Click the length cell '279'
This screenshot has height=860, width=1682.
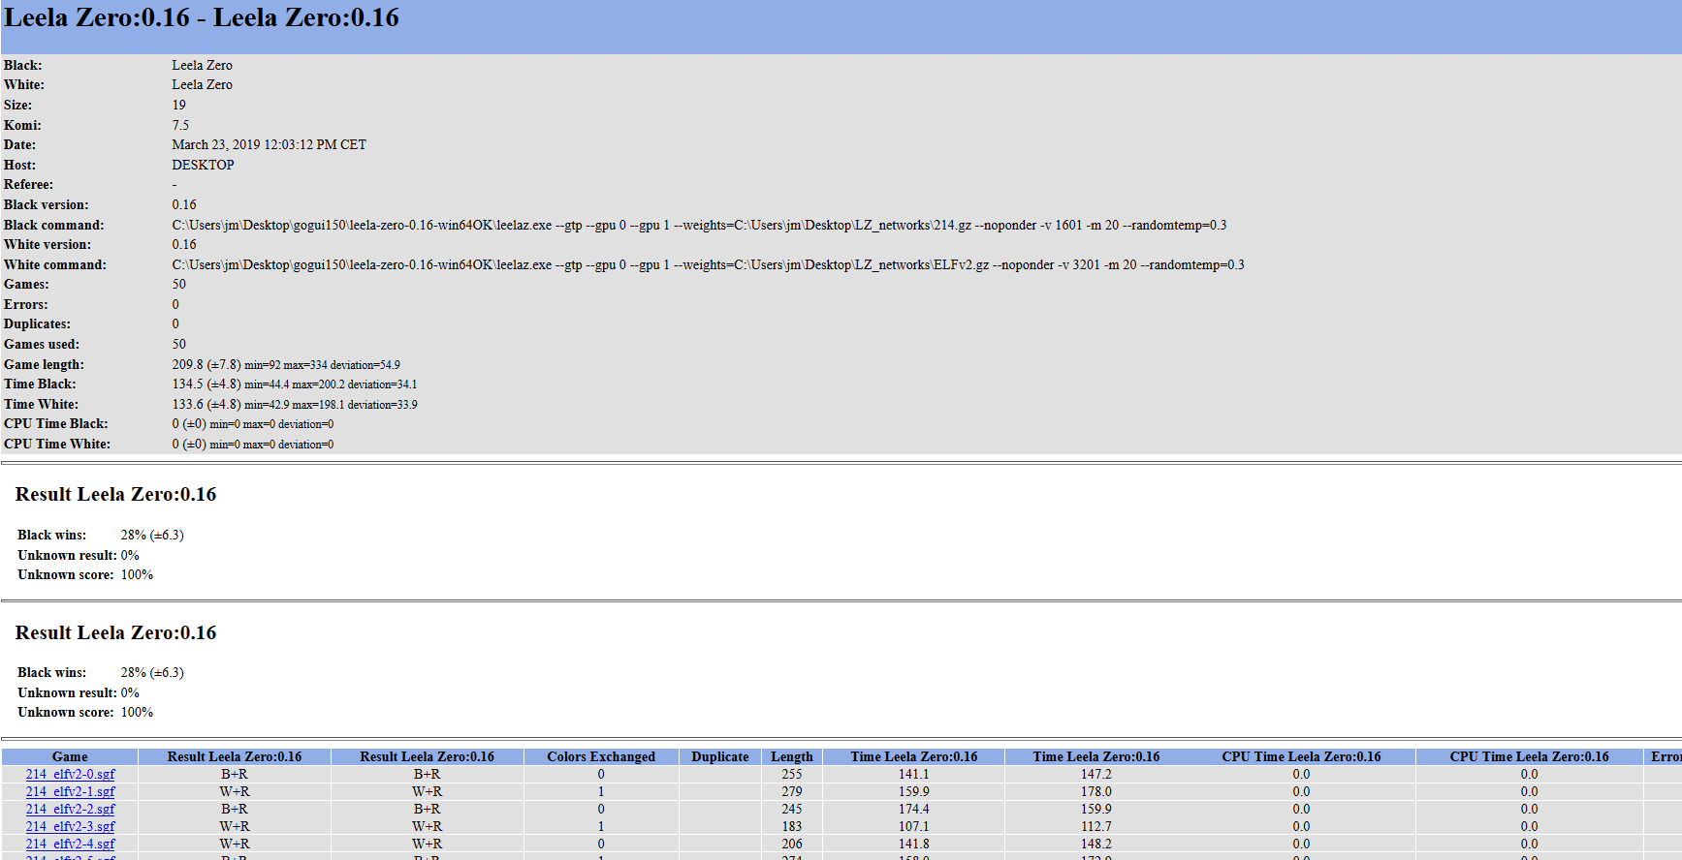point(792,791)
